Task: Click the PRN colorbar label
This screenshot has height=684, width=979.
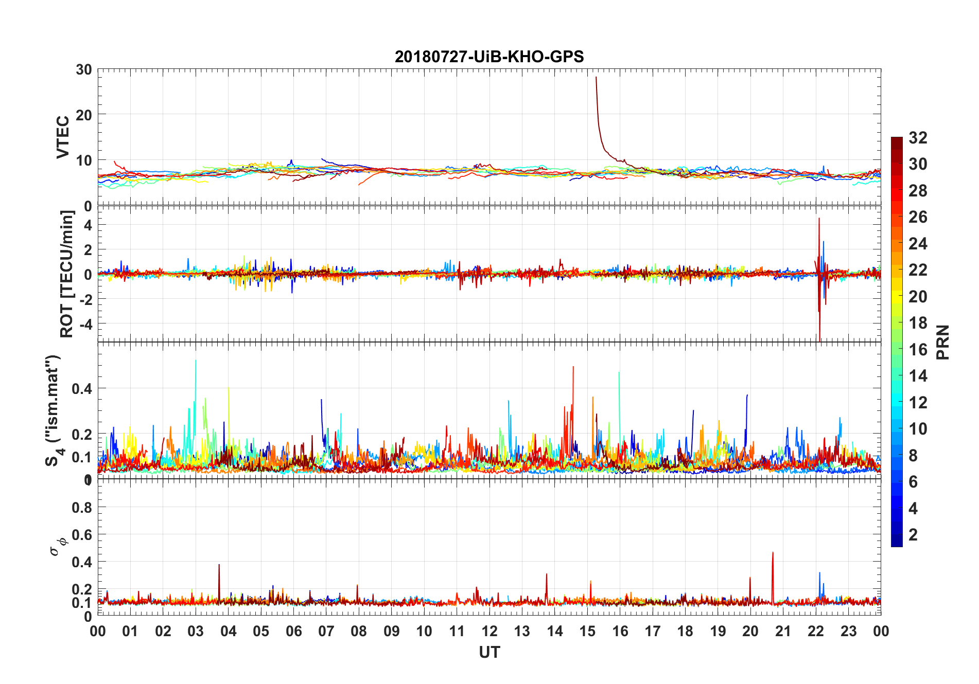Action: [942, 342]
